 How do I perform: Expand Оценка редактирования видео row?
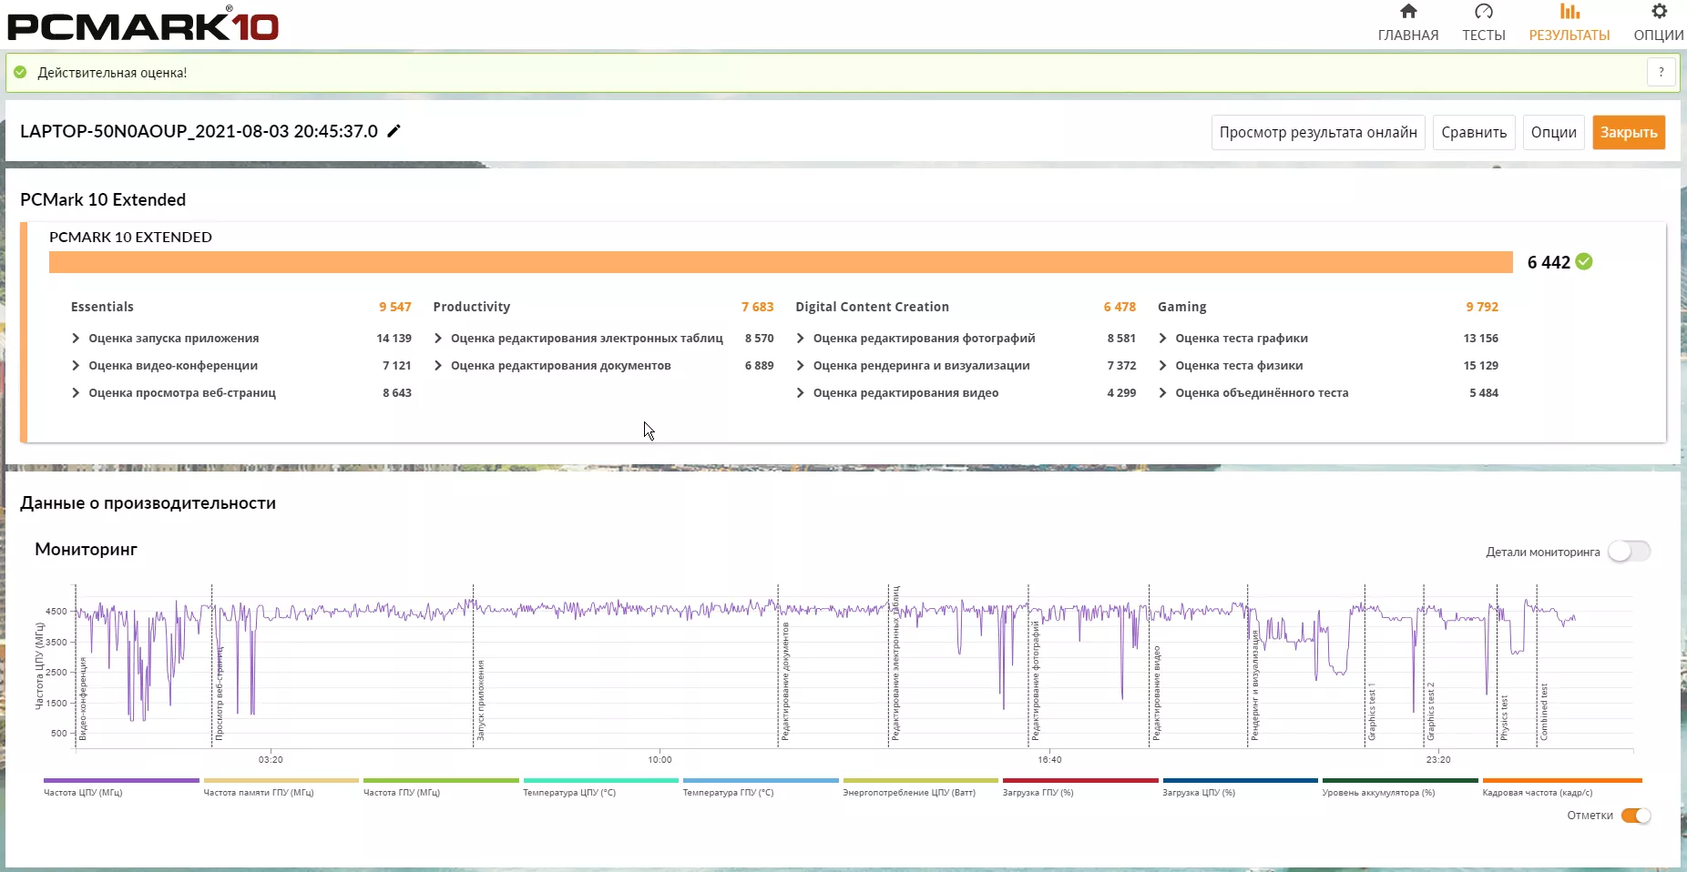pyautogui.click(x=801, y=393)
